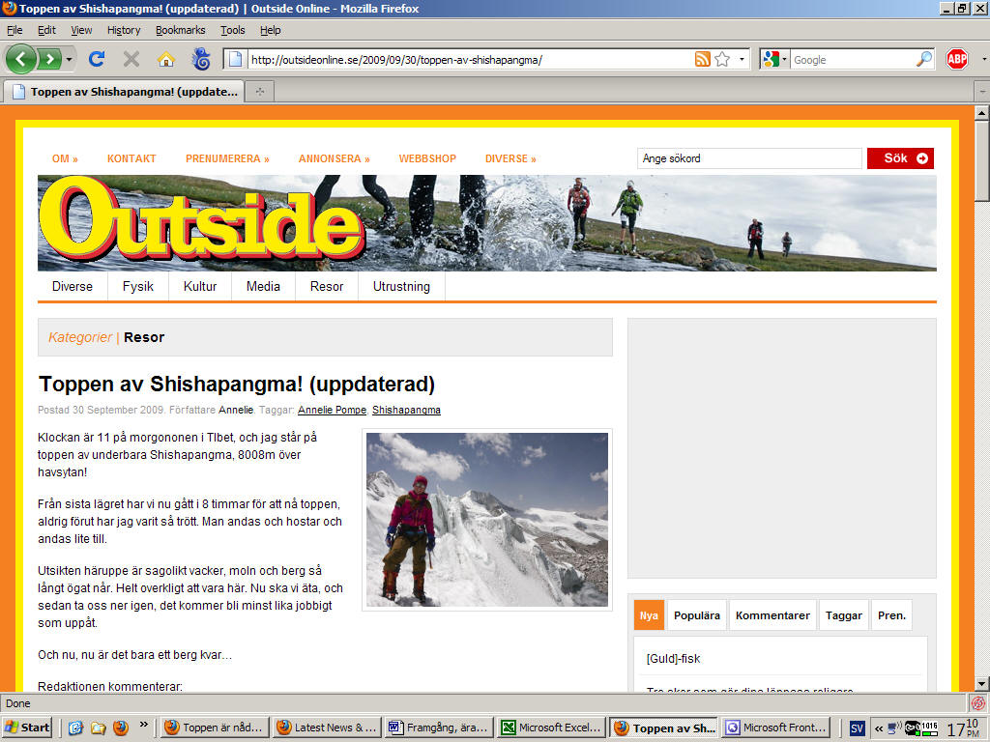990x742 pixels.
Task: Open the dropdown arrow beside Adblock Plus
Action: 983,59
